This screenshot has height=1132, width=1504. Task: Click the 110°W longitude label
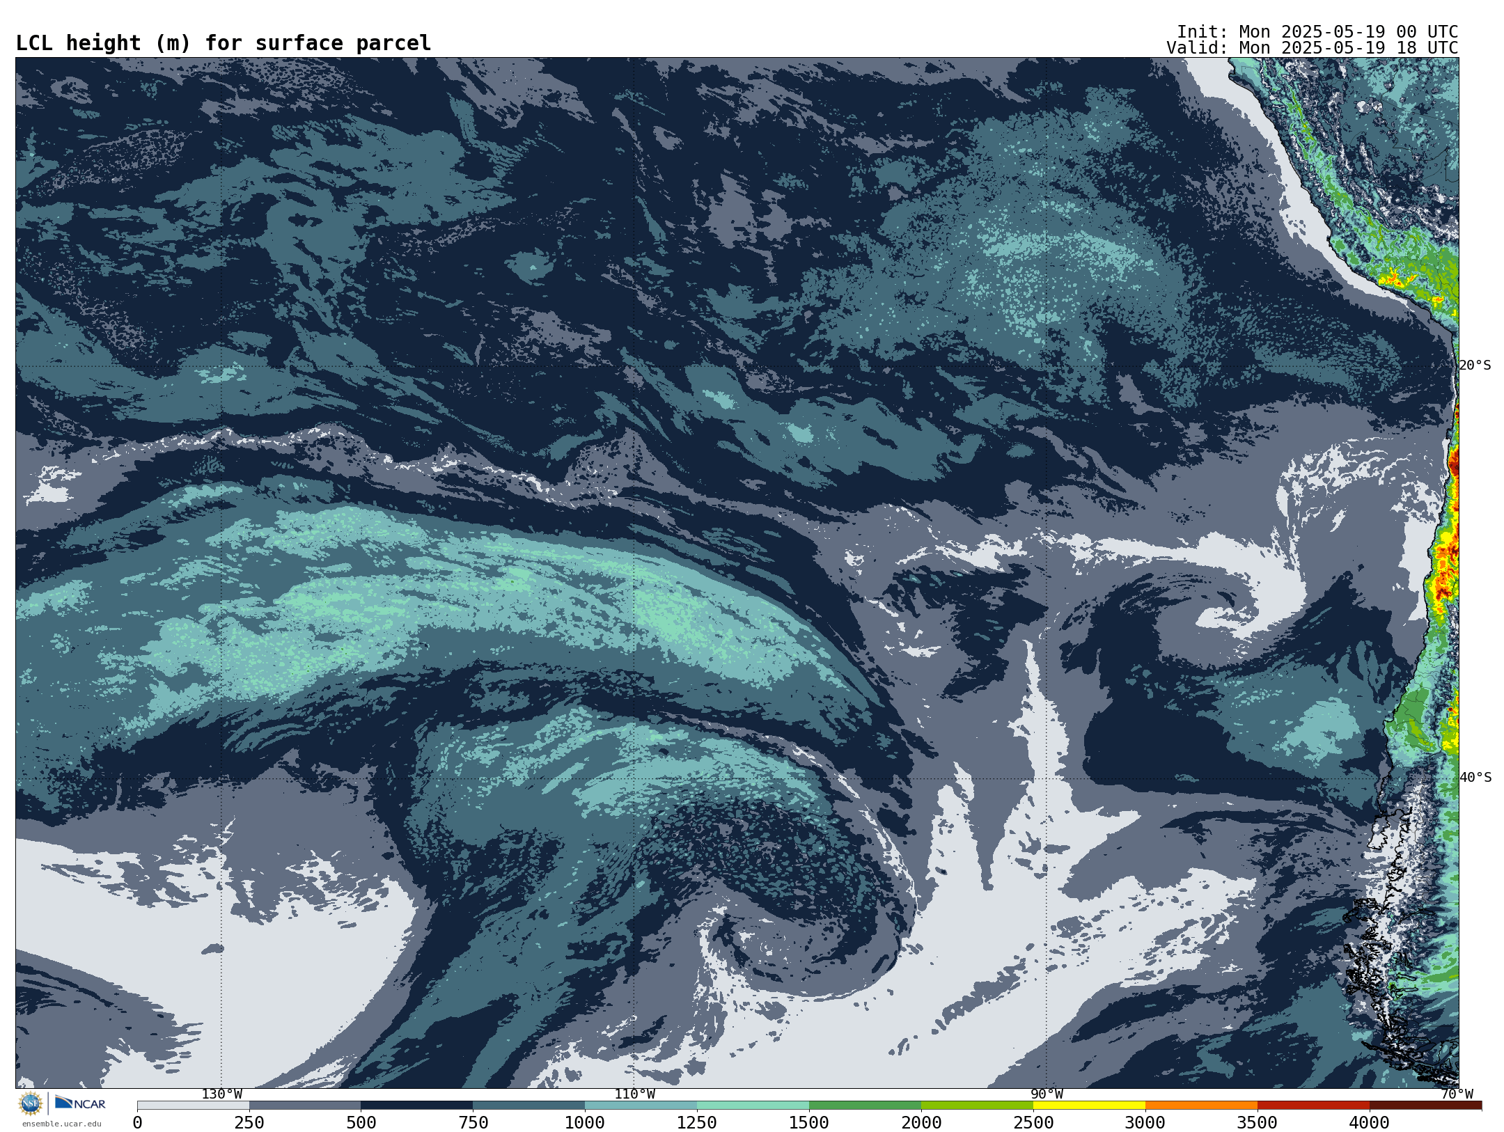[634, 1094]
